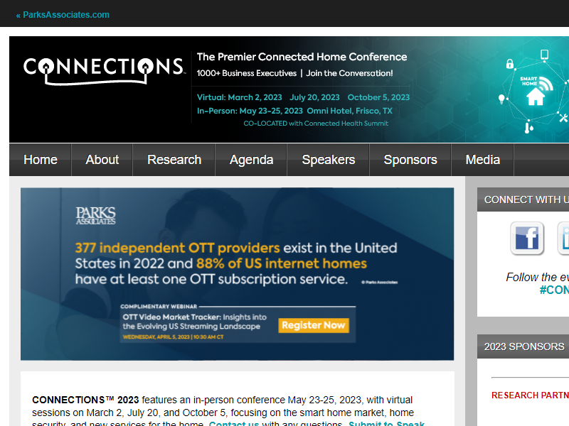569x426 pixels.
Task: Click the smartphone icon in header graphic
Action: pyautogui.click(x=544, y=55)
